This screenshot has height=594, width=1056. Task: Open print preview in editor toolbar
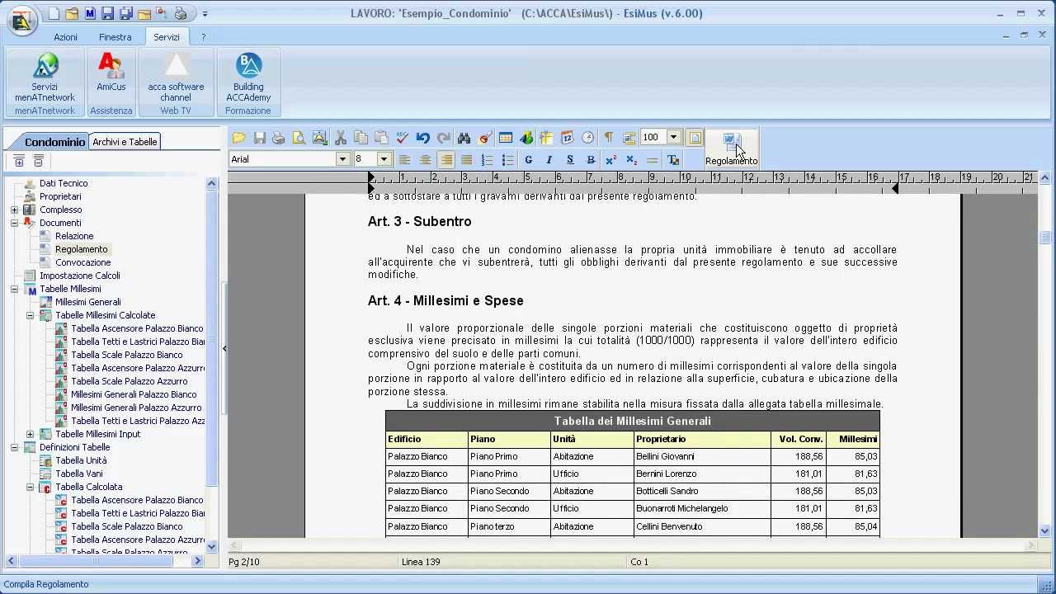click(299, 138)
